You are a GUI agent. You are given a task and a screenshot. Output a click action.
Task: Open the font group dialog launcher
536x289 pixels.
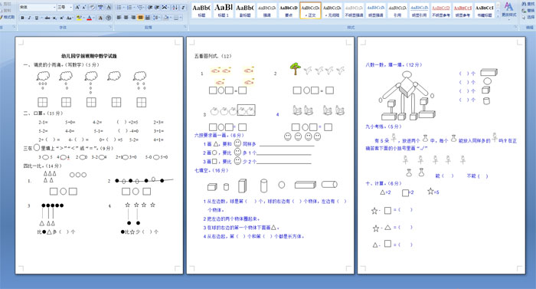click(x=110, y=27)
